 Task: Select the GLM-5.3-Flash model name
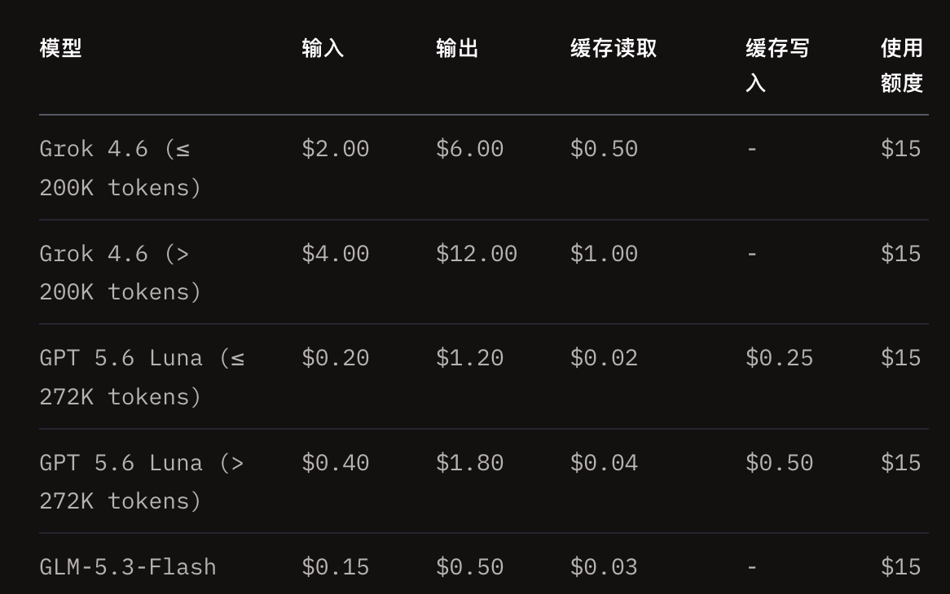click(x=128, y=567)
